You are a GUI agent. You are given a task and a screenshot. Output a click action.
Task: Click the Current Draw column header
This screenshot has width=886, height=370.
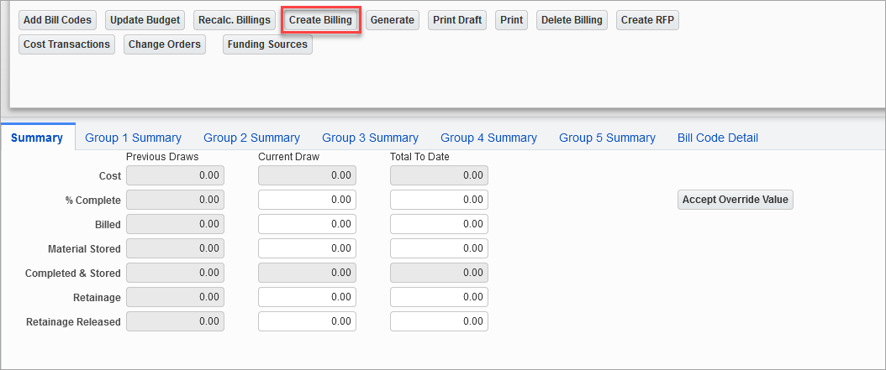pos(288,157)
